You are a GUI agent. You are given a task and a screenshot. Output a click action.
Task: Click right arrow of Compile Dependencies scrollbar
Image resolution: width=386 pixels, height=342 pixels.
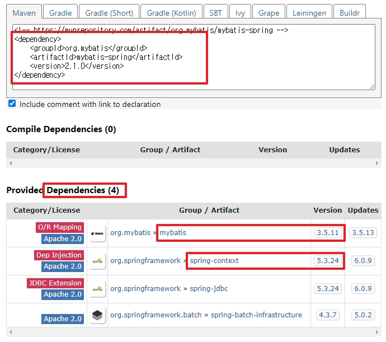[x=377, y=163]
